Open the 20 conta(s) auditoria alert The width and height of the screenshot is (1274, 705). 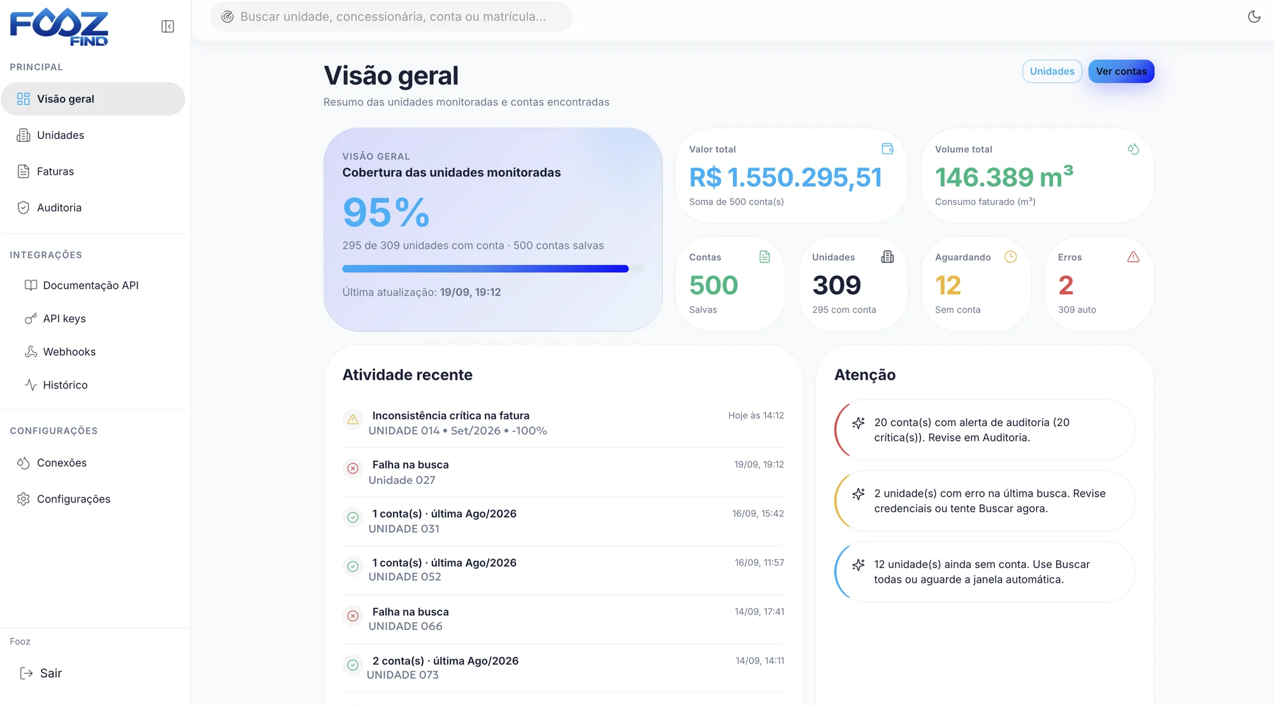tap(985, 430)
